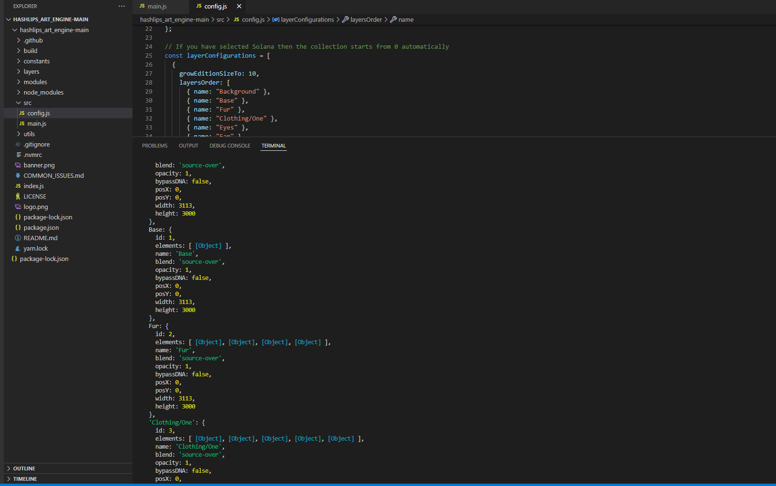The width and height of the screenshot is (776, 486).
Task: Collapse the HASHLIPS_ART_ENGINE-MAIN root folder
Action: [x=68, y=19]
